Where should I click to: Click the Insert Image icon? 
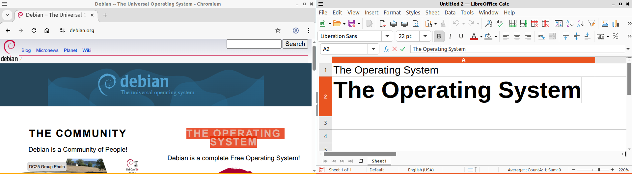605,24
